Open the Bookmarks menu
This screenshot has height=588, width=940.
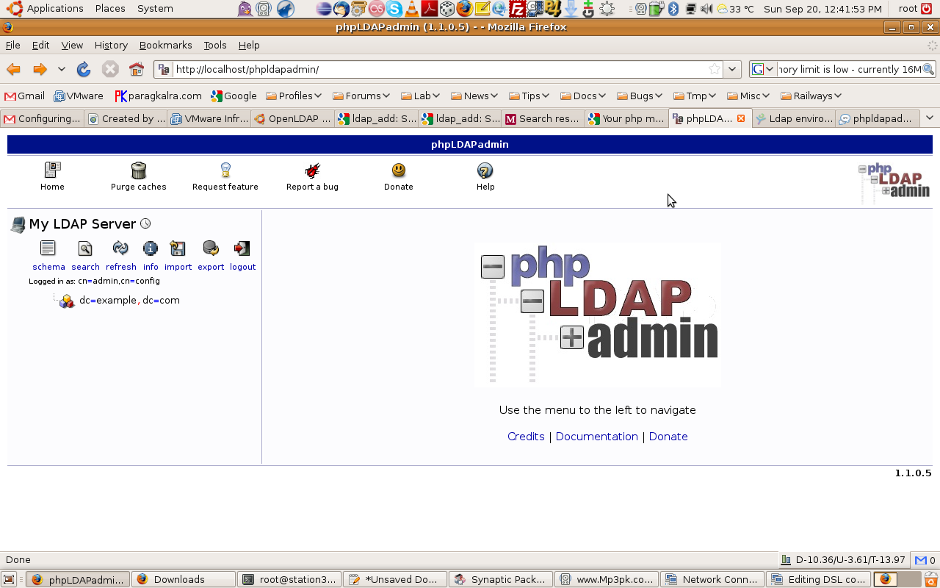tap(165, 45)
